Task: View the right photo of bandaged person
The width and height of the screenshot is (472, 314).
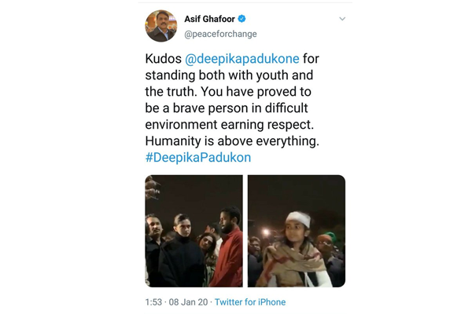Action: [x=297, y=231]
